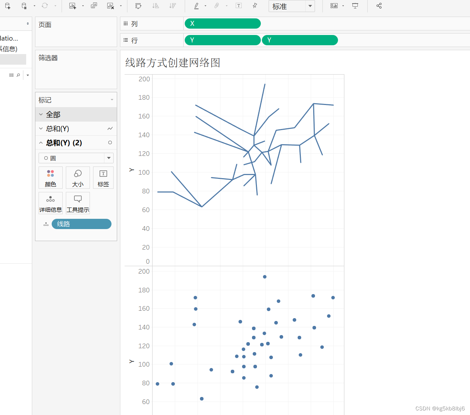
Task: Click the new worksheet icon
Action: pos(73,6)
